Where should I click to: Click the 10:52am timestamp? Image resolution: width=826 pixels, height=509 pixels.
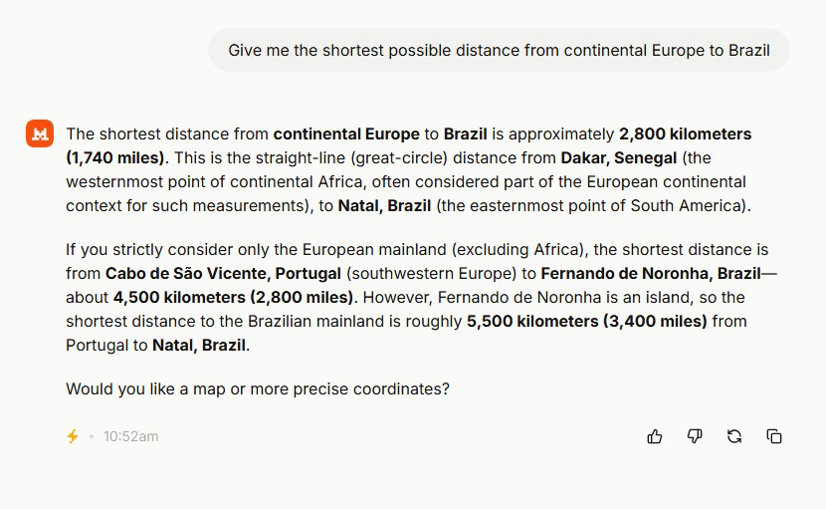click(130, 436)
